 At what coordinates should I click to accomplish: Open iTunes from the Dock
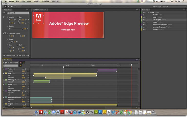(79, 112)
